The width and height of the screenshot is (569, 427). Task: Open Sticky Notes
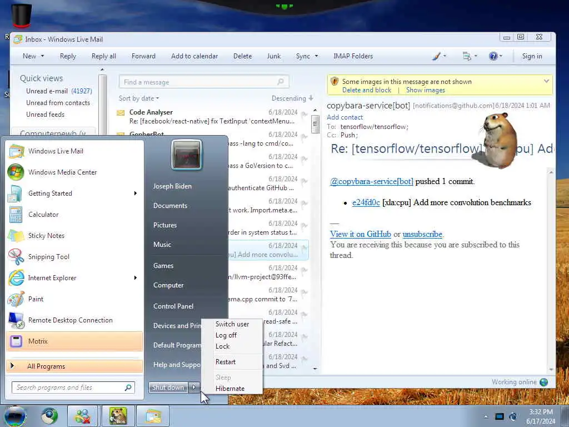[74, 235]
